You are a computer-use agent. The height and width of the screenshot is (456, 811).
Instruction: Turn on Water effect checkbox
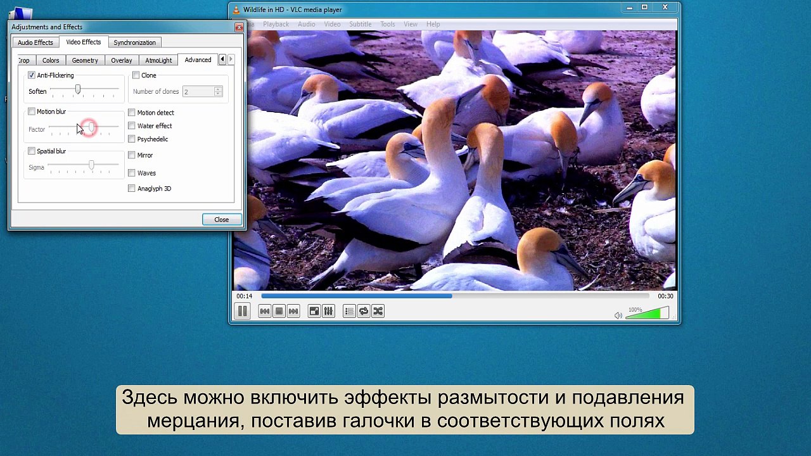pos(132,126)
